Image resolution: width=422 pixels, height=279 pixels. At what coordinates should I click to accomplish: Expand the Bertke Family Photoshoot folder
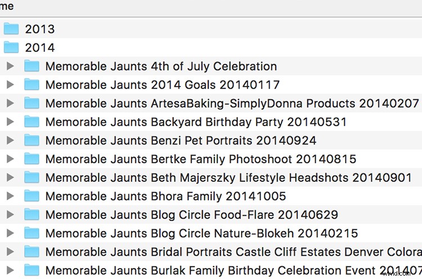10,159
